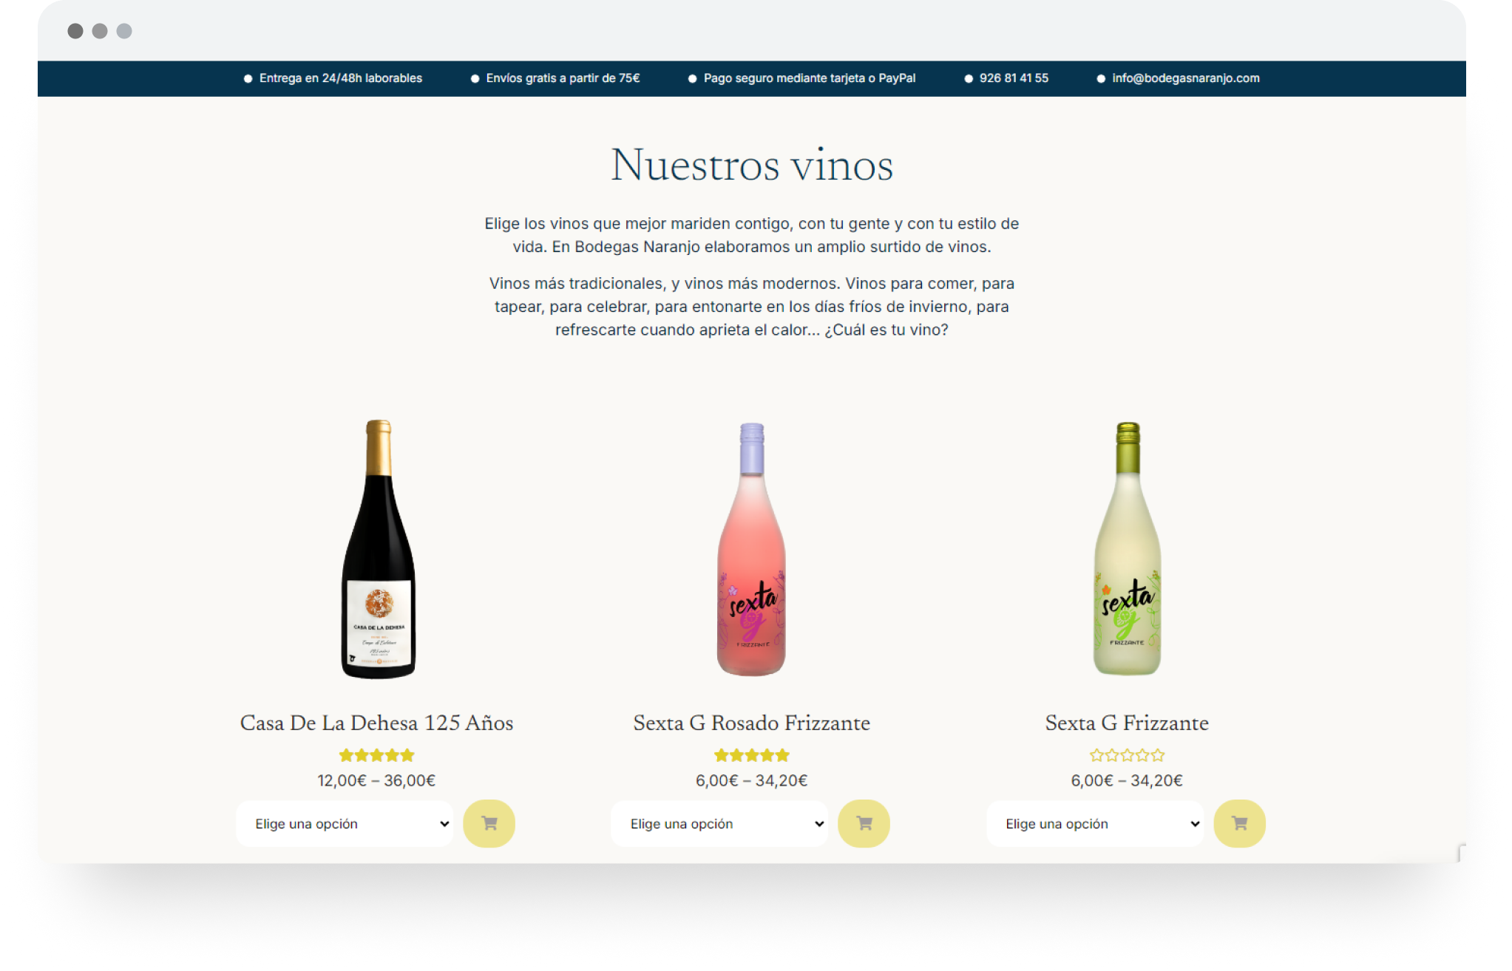Click the green Sexta G Frizzante bottle image

tap(1127, 548)
